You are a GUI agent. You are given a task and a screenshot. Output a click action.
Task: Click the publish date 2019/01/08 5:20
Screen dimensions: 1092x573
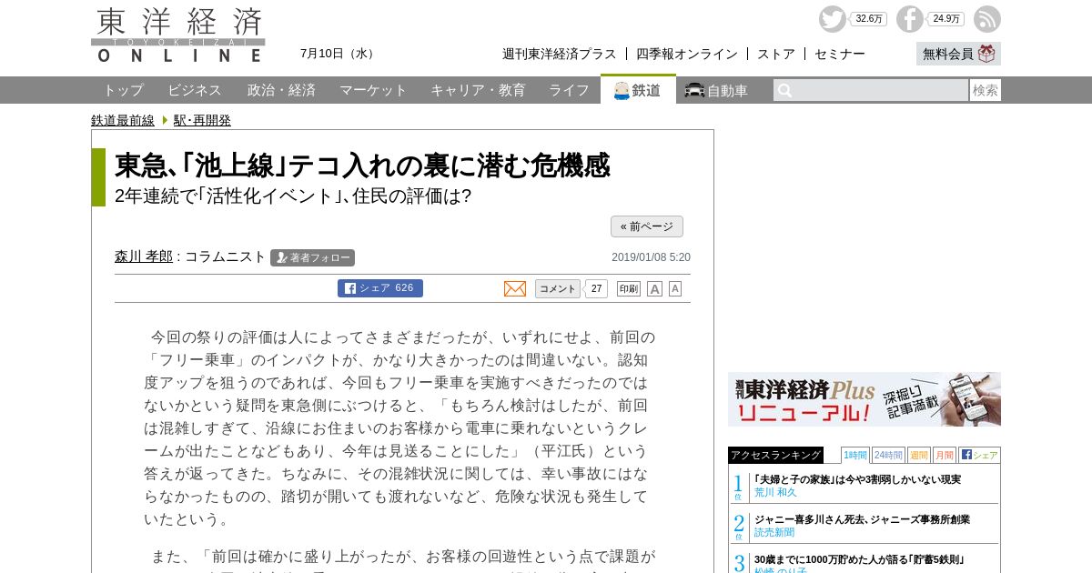click(651, 257)
